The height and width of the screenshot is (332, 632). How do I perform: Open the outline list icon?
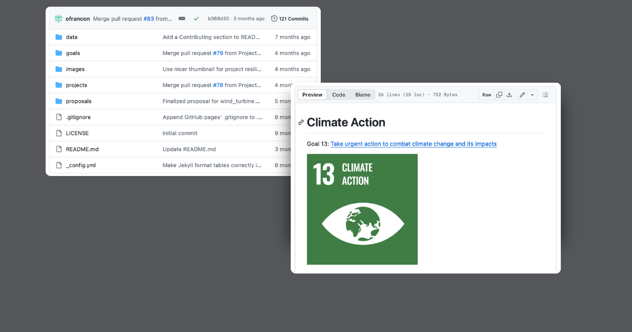[x=545, y=95]
